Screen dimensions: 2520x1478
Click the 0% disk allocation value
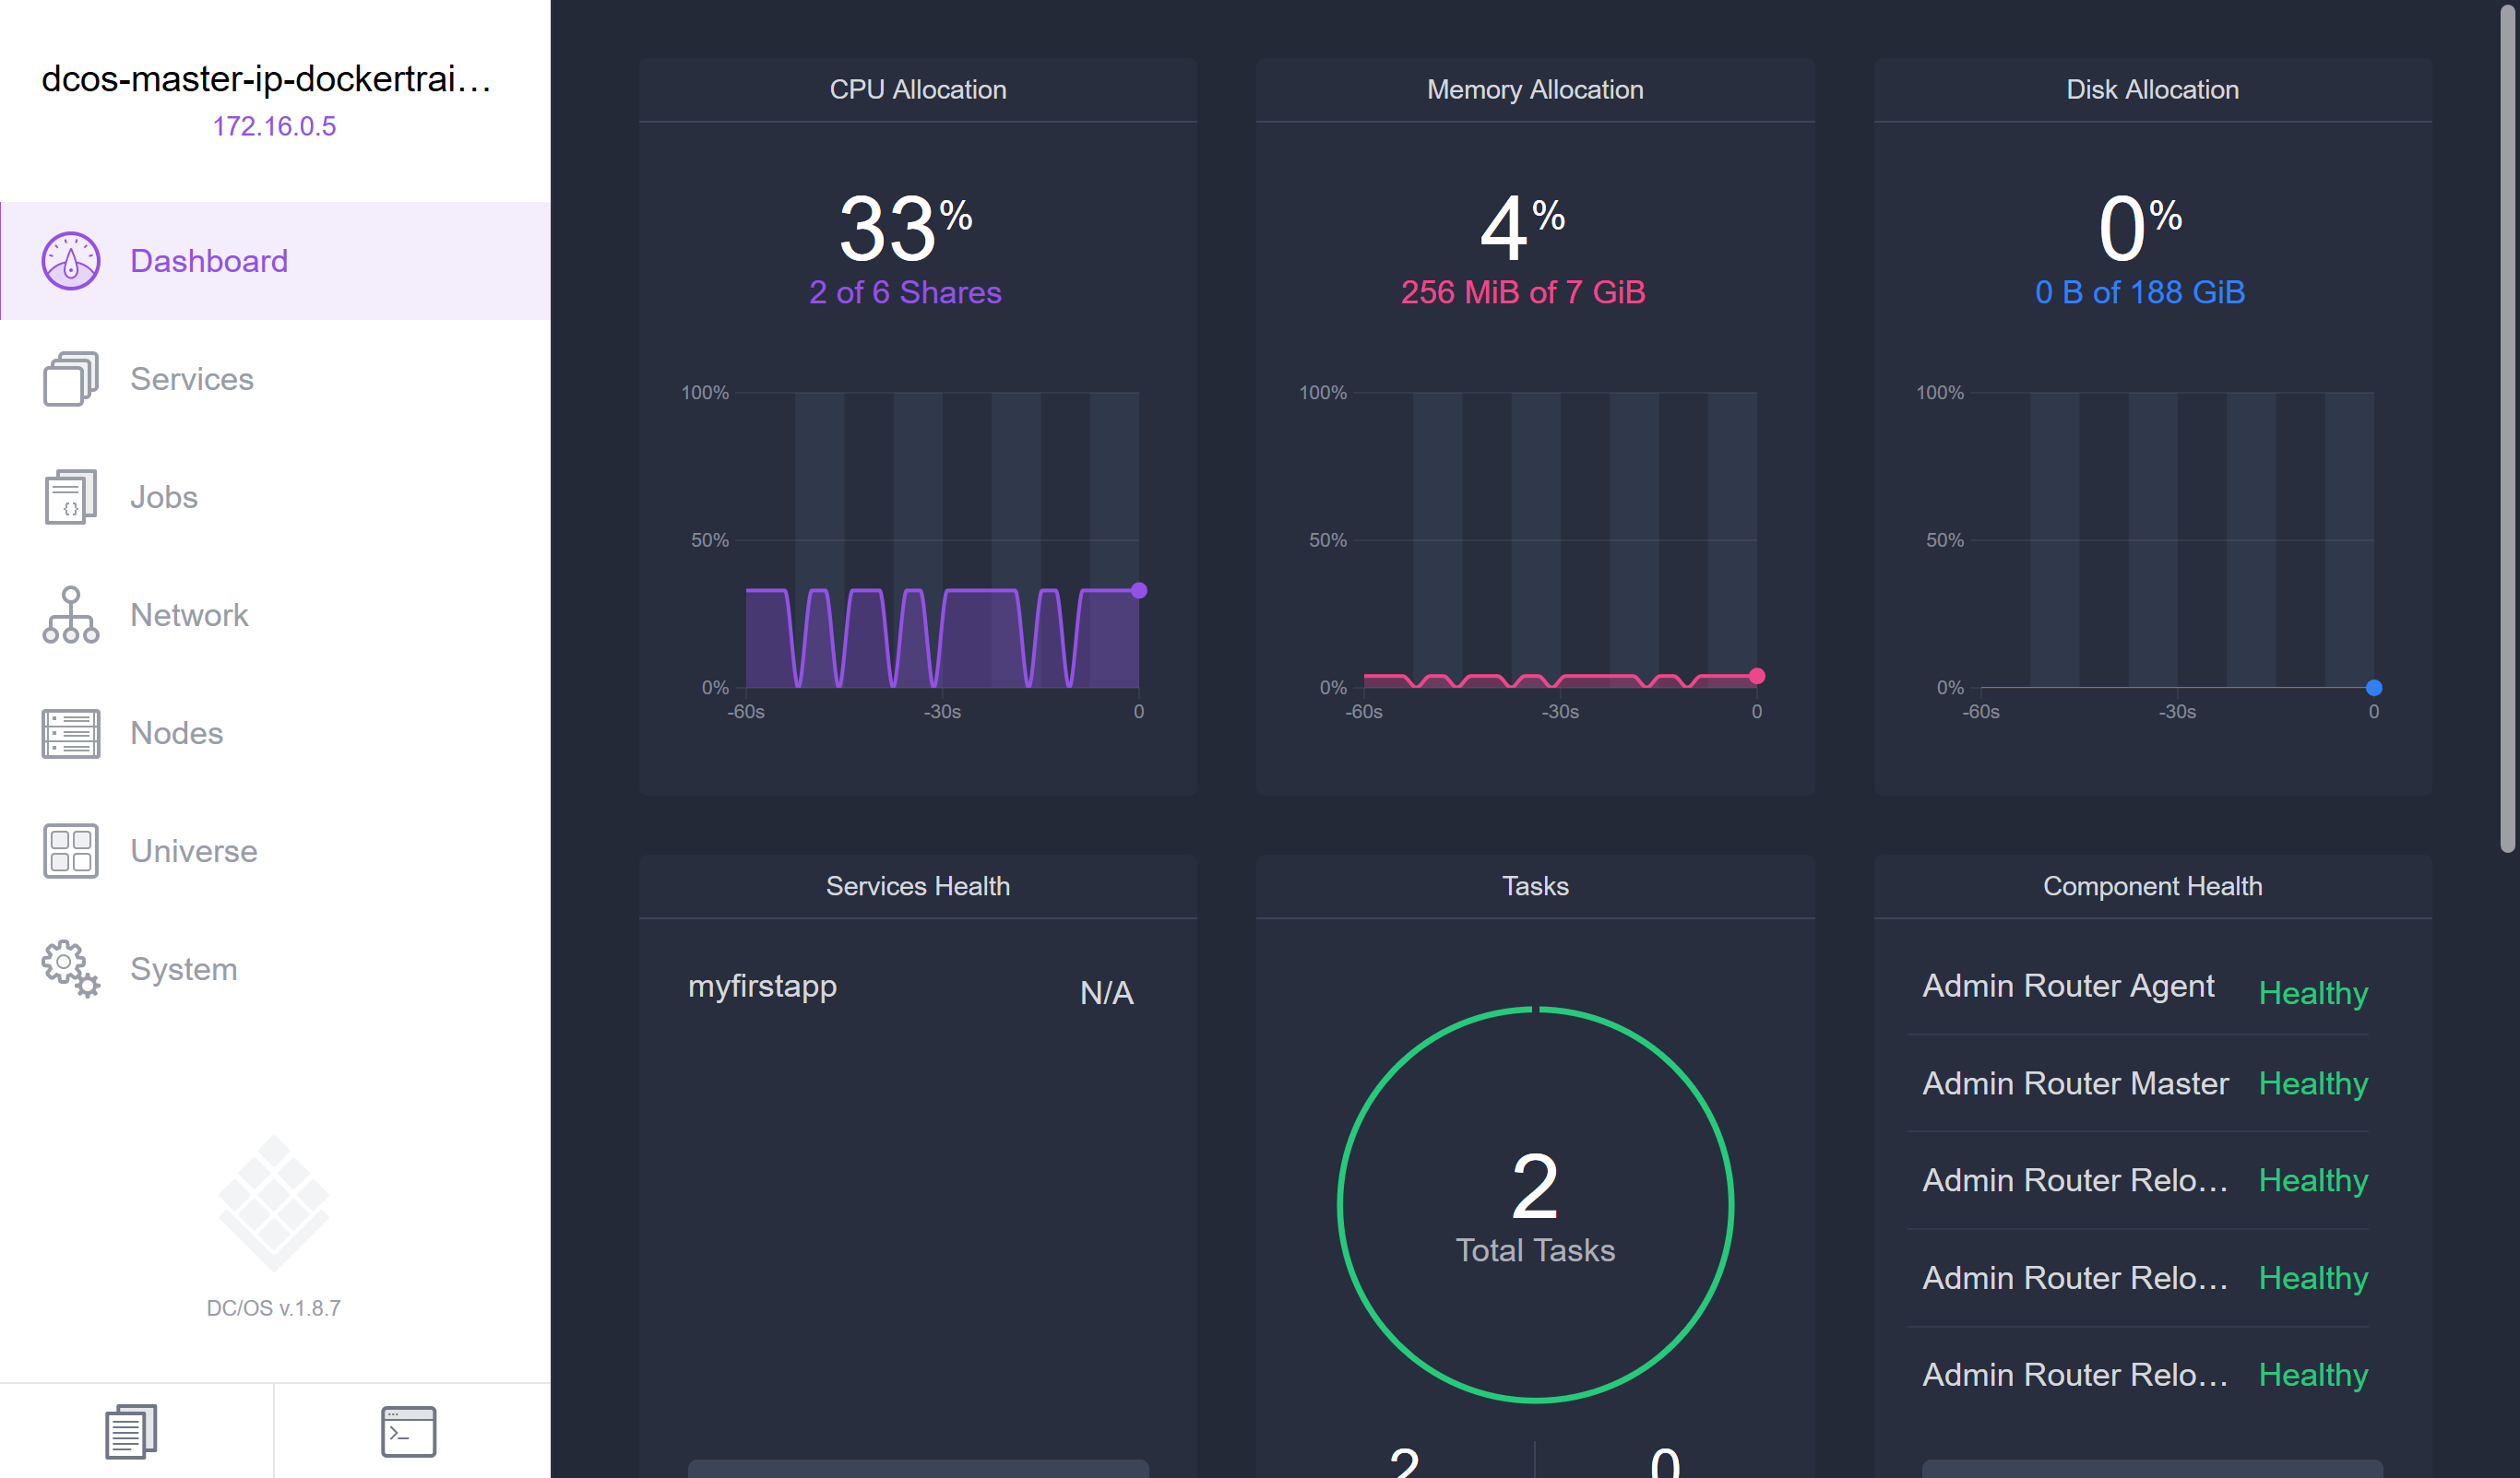point(2140,228)
